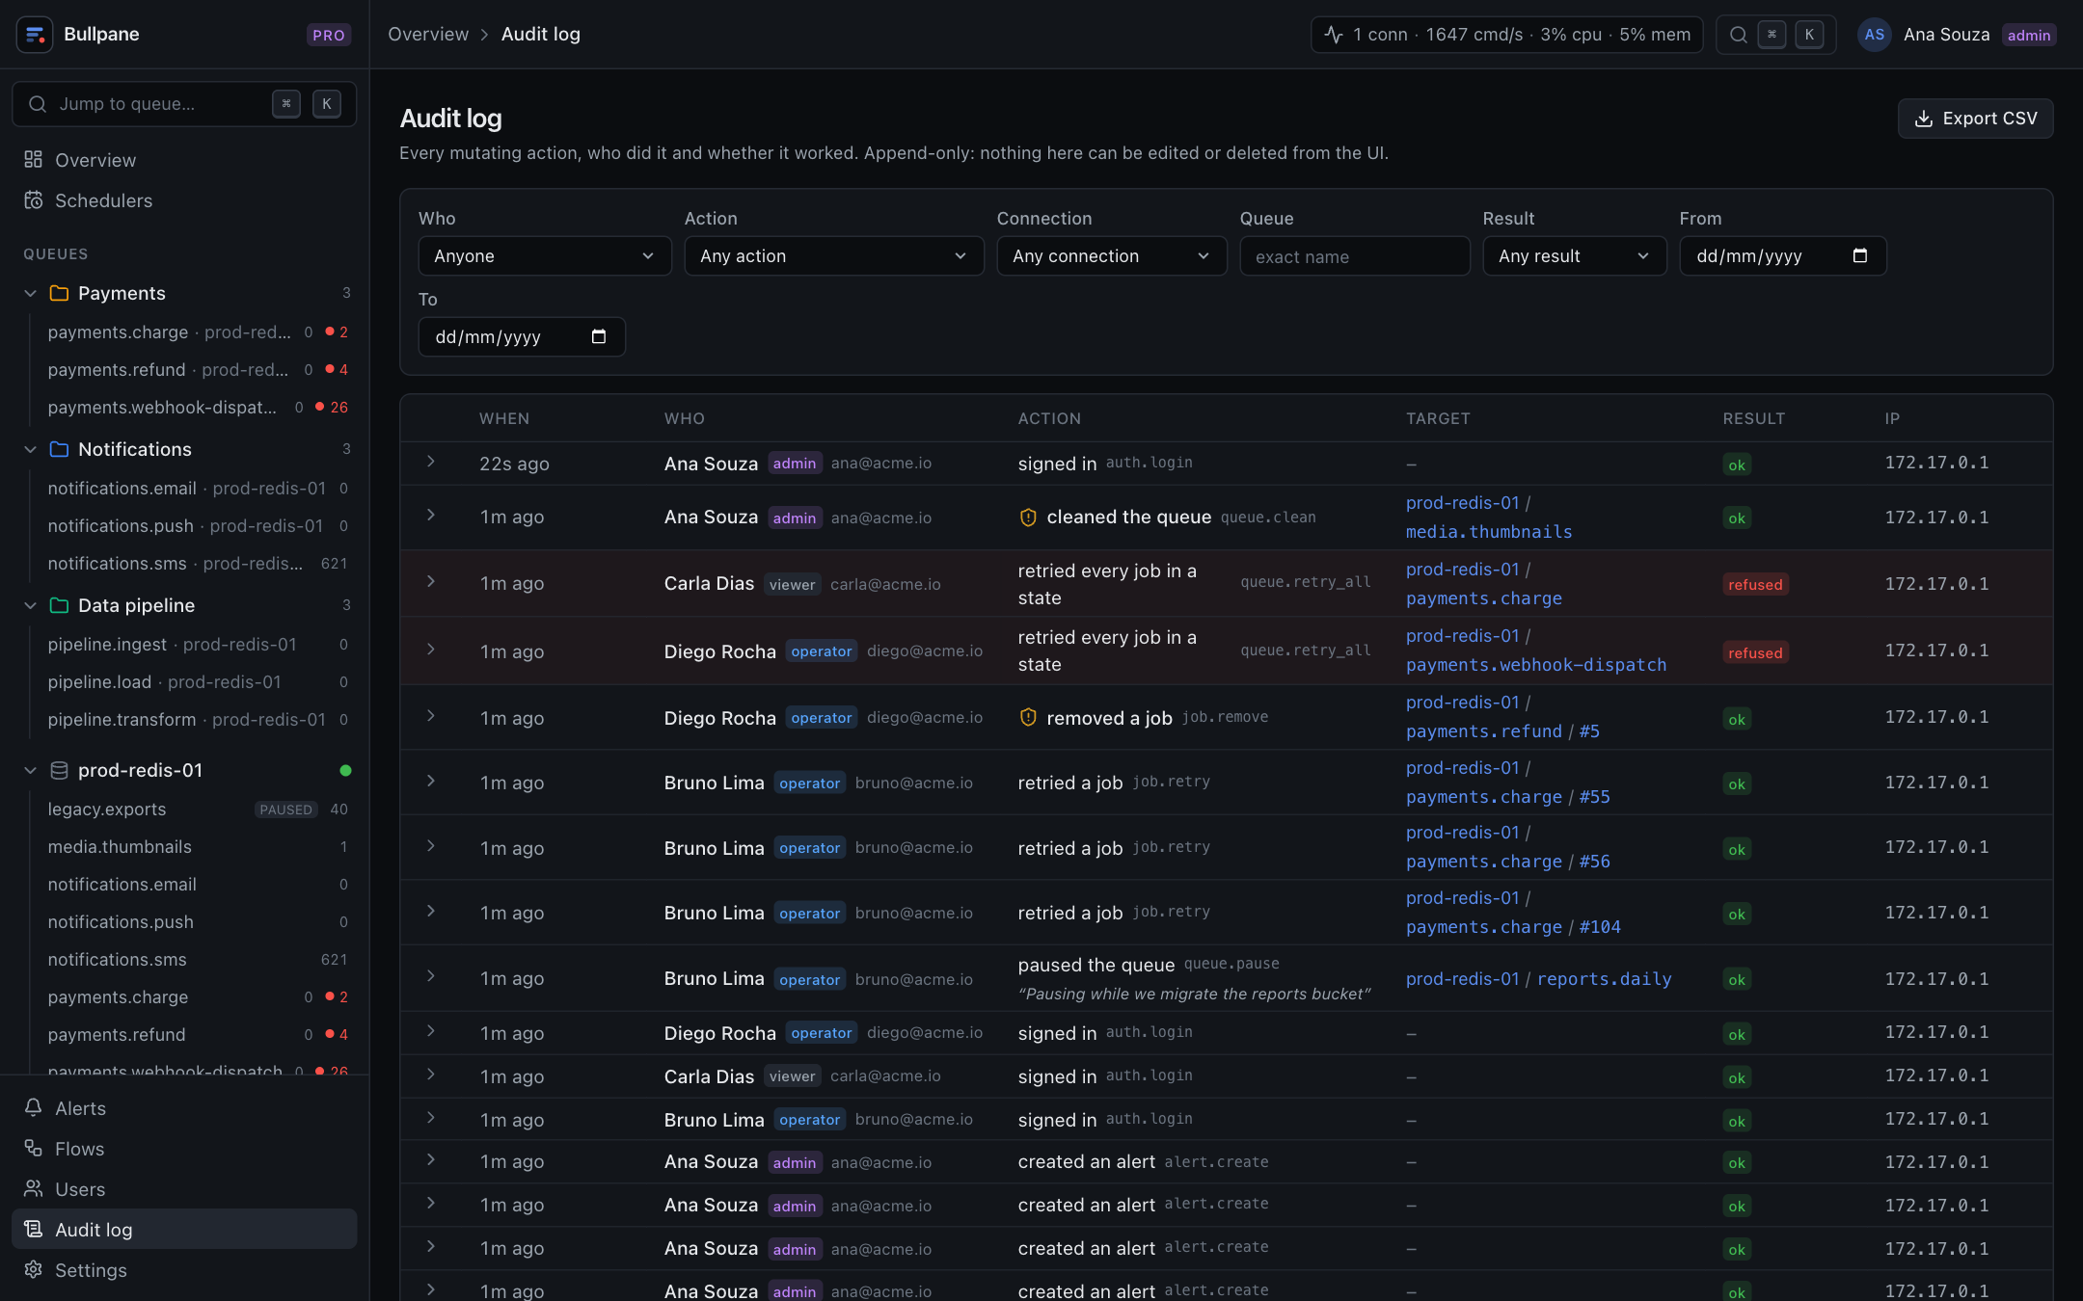The image size is (2083, 1301).
Task: Open job #104 target link
Action: [x=1599, y=927]
